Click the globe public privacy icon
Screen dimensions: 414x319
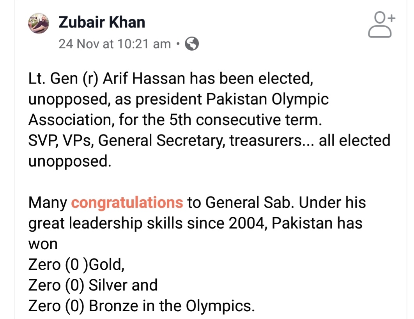point(192,44)
